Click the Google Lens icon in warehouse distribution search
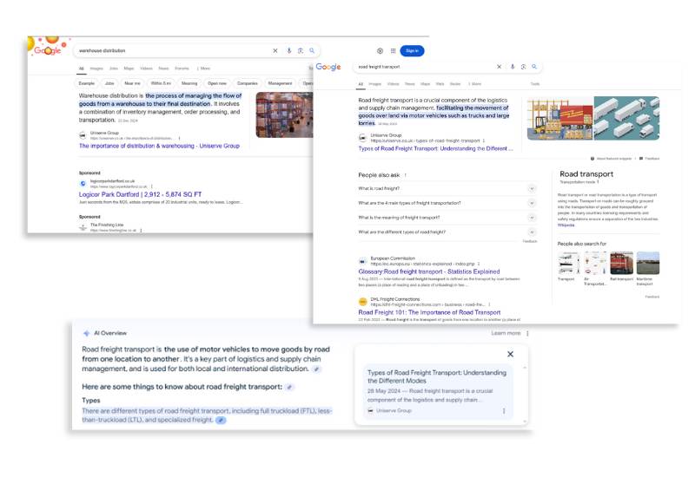The image size is (695, 477). (301, 51)
